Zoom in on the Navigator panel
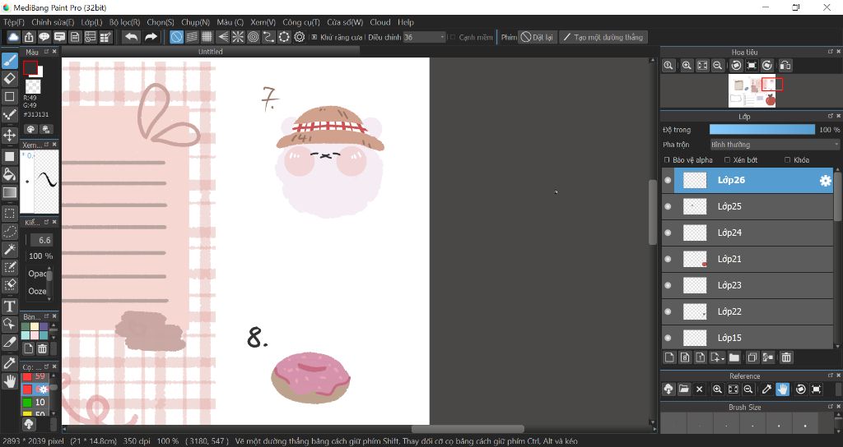This screenshot has height=447, width=843. 687,66
